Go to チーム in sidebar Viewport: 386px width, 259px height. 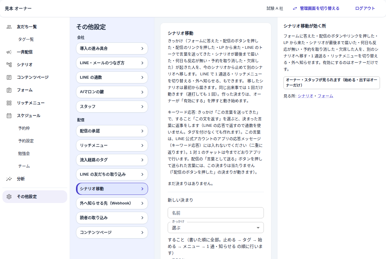tap(24, 166)
